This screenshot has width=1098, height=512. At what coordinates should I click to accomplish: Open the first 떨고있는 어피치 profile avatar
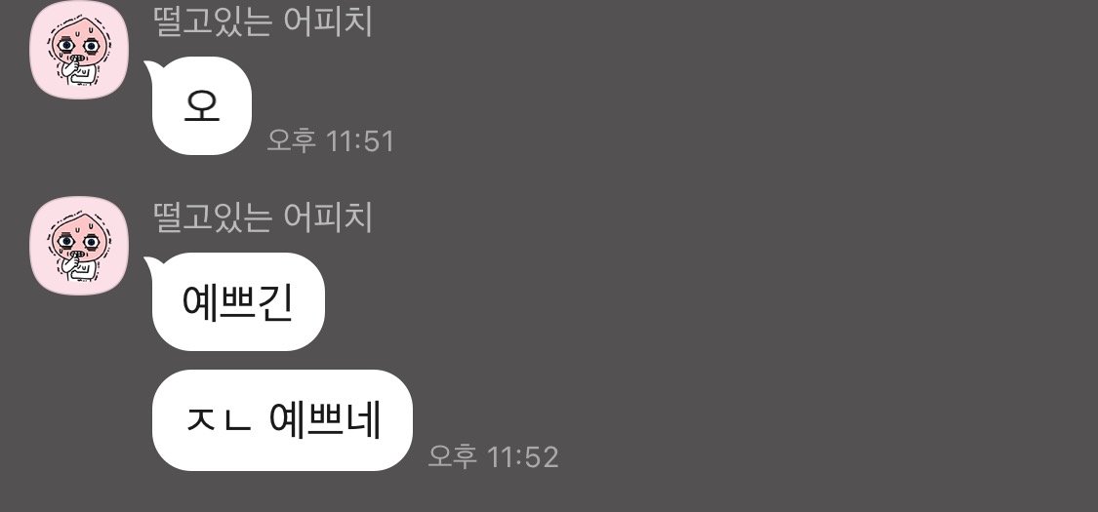click(x=79, y=50)
